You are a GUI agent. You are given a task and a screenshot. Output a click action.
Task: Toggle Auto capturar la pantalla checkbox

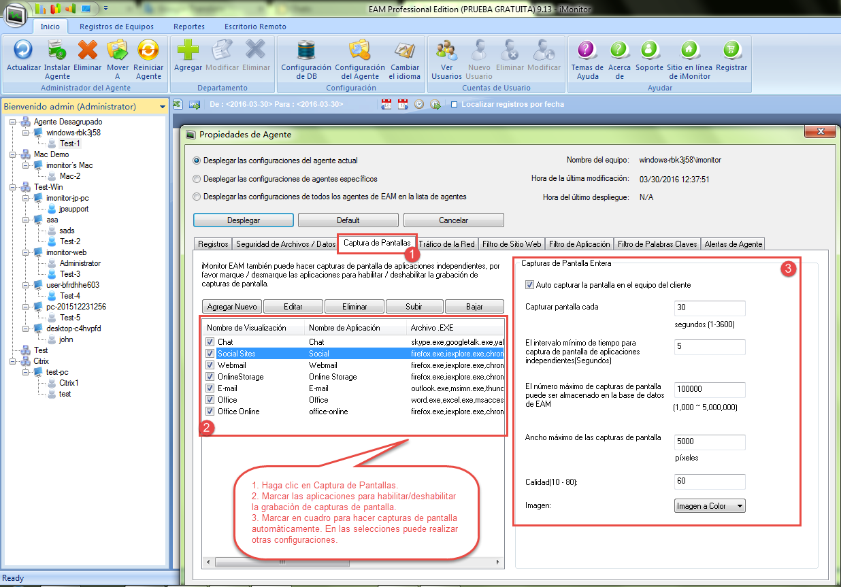tap(530, 285)
